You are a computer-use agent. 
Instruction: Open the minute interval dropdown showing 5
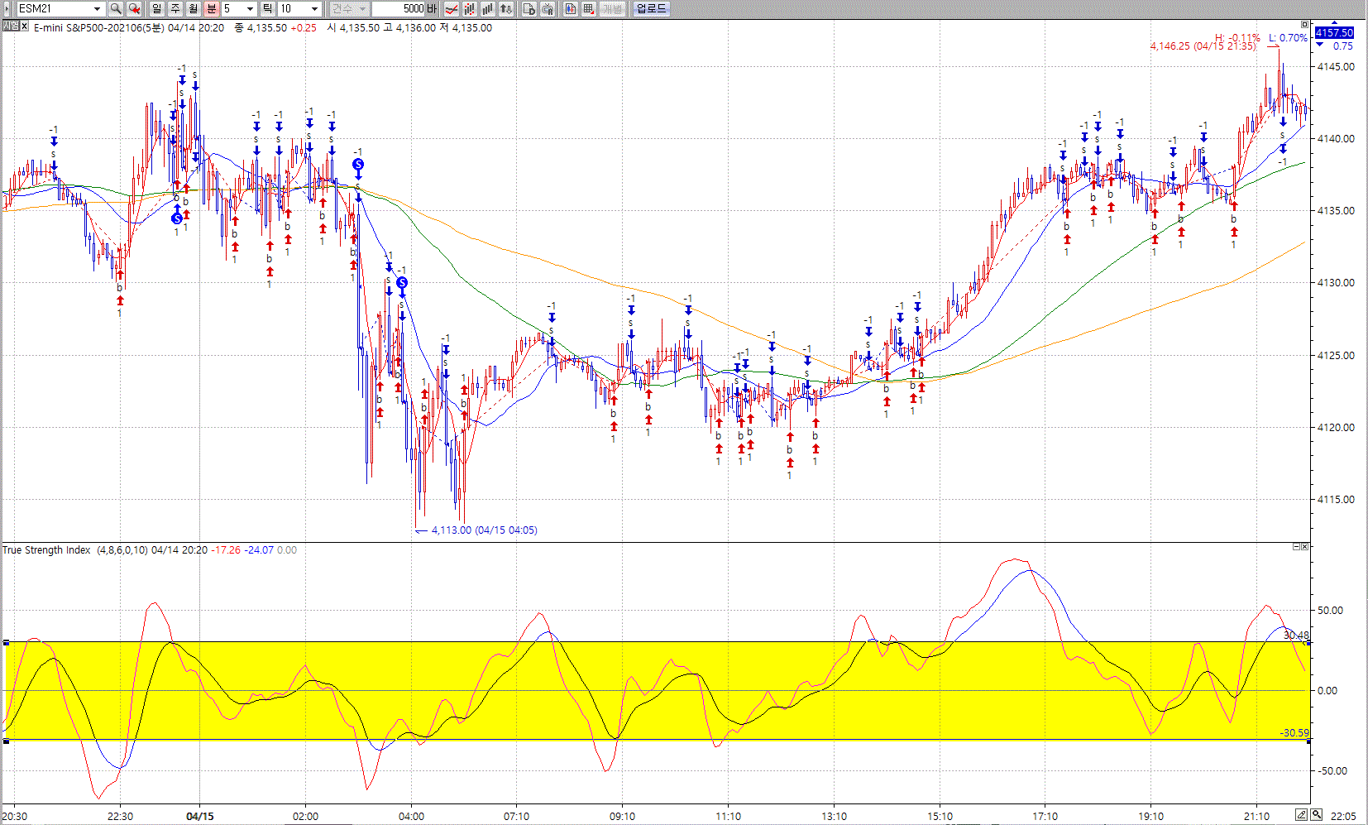click(250, 8)
